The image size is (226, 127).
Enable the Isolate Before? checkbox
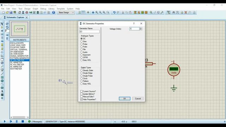[82, 94]
